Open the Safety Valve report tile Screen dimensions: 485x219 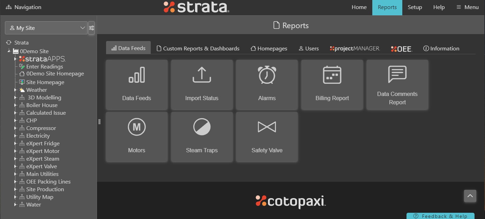point(267,137)
